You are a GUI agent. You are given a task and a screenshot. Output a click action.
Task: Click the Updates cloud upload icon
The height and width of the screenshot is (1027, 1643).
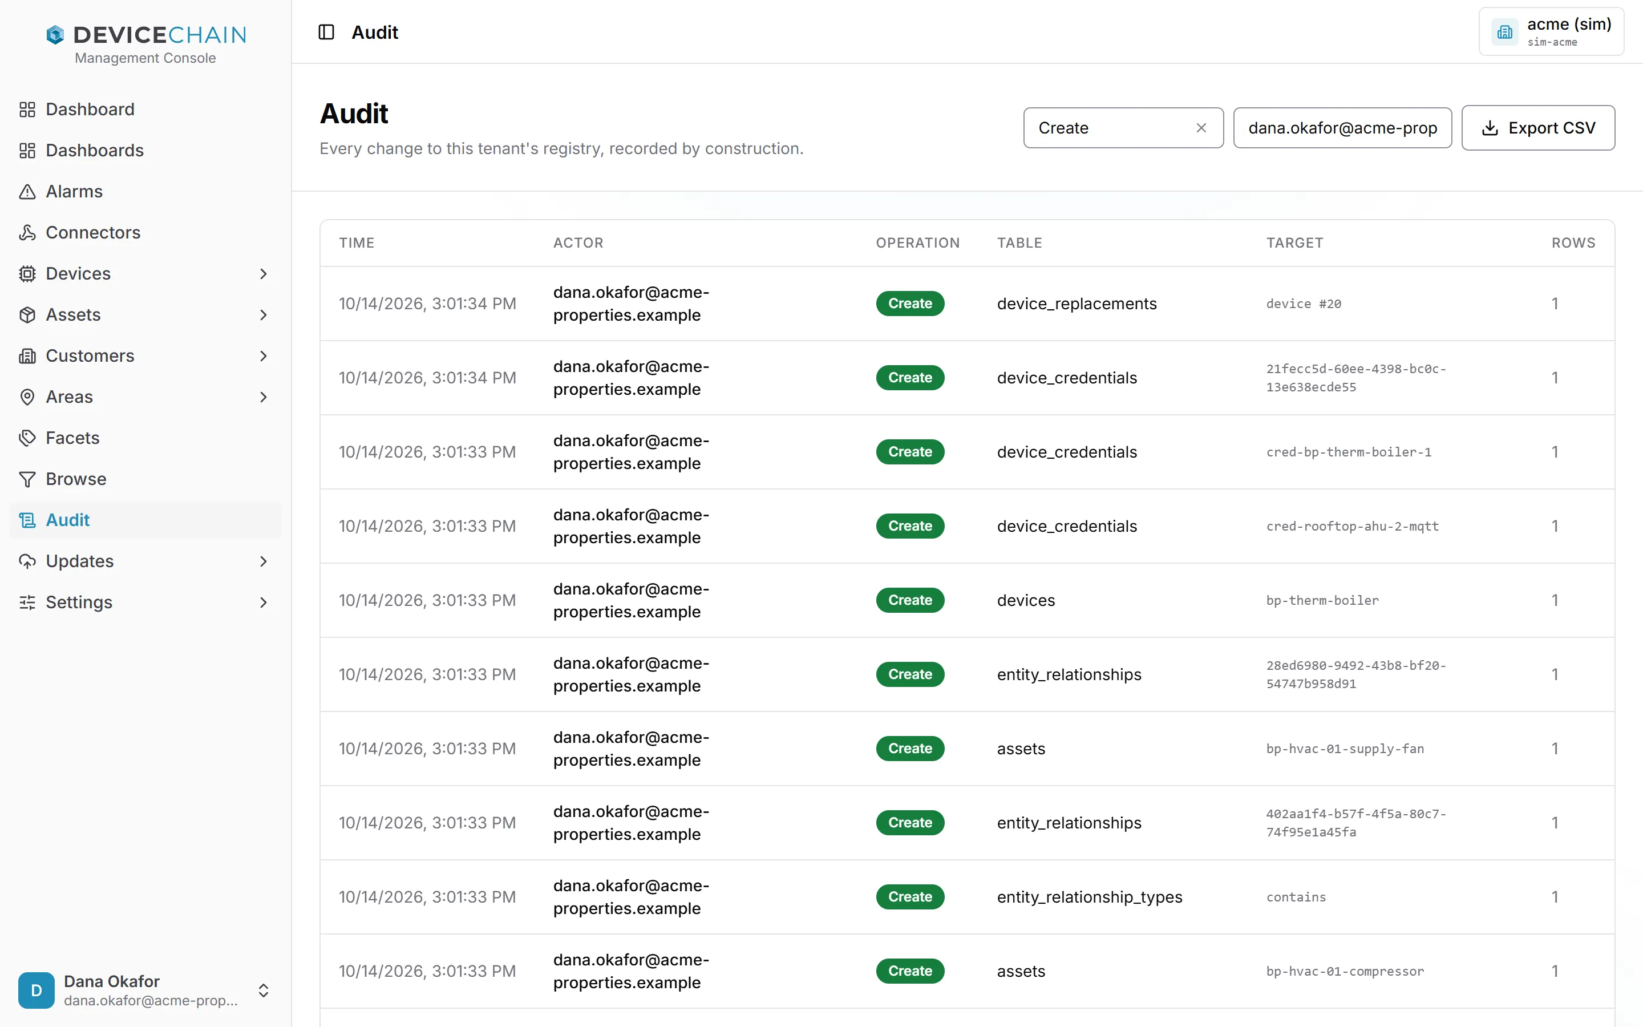click(x=27, y=561)
